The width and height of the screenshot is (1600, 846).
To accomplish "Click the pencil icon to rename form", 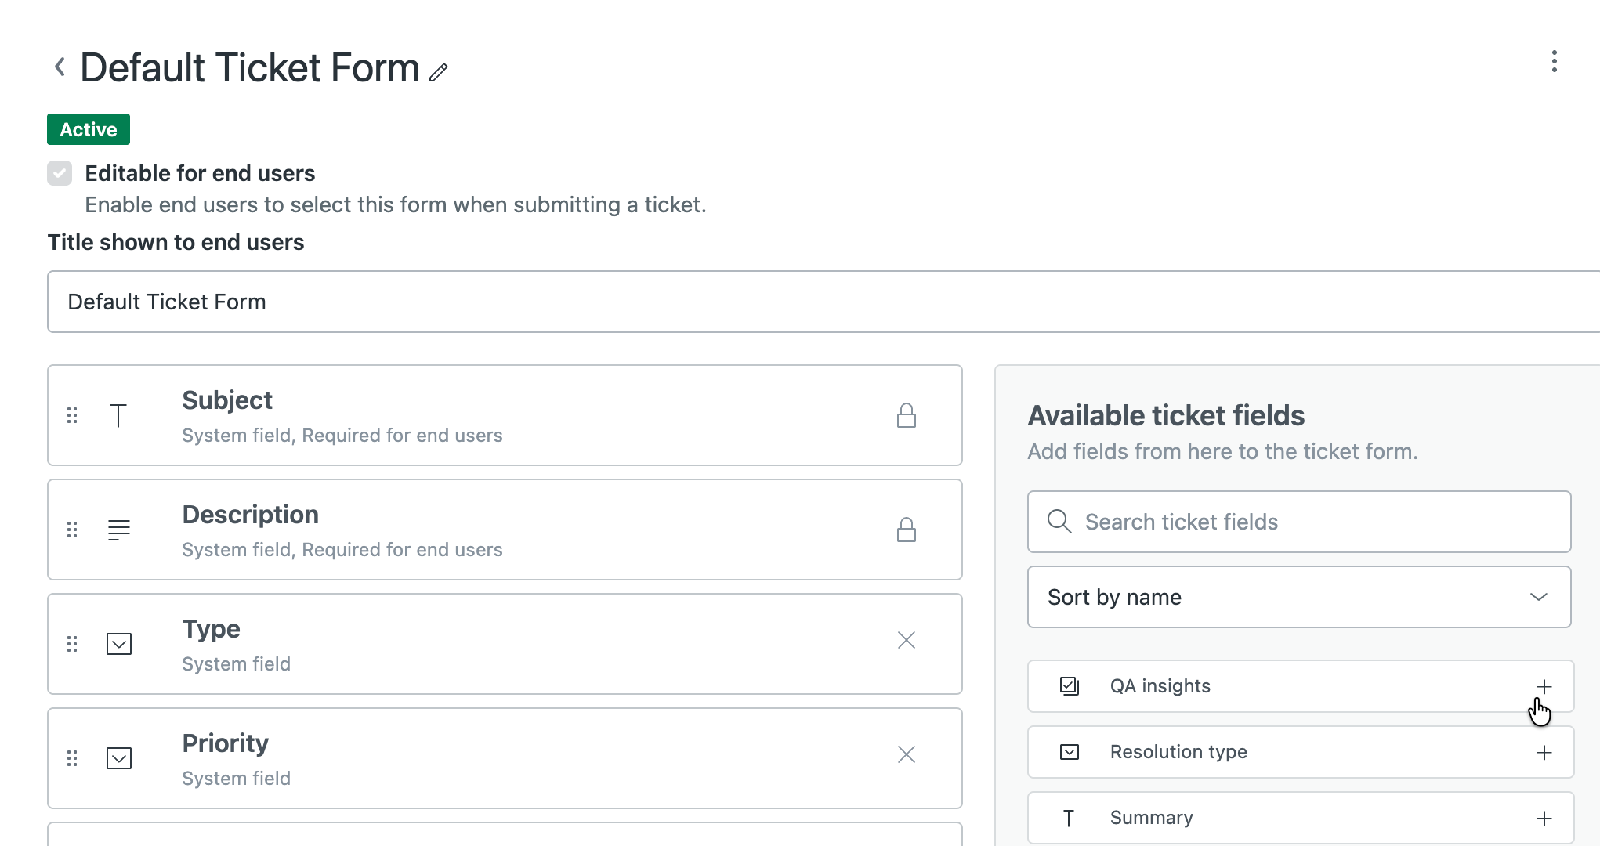I will tap(439, 72).
